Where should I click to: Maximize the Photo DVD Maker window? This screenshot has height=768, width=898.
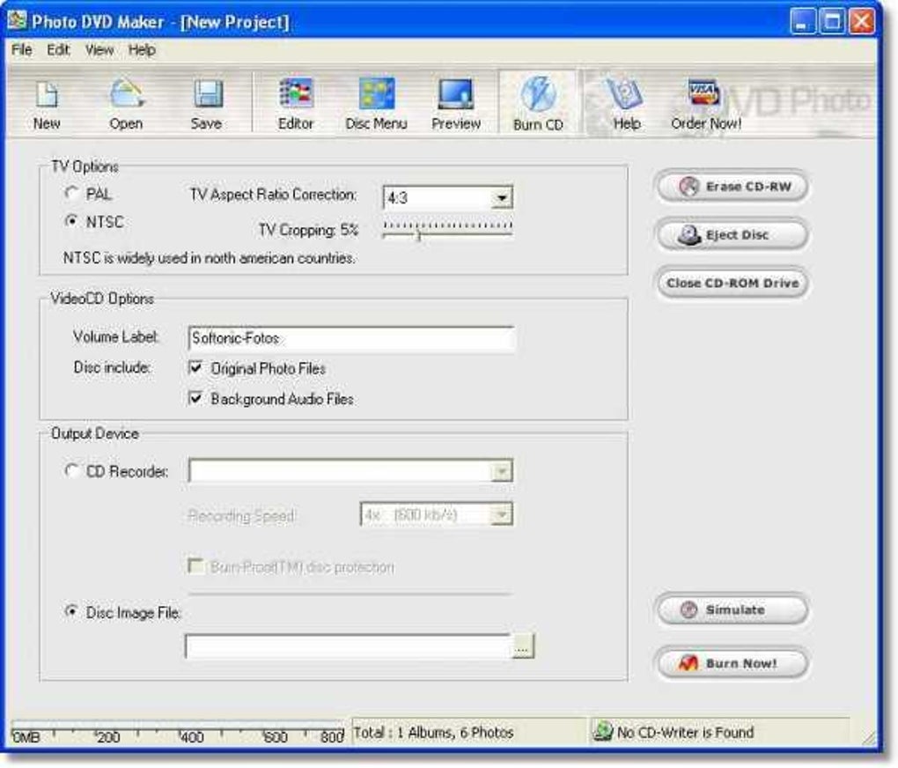tap(832, 22)
